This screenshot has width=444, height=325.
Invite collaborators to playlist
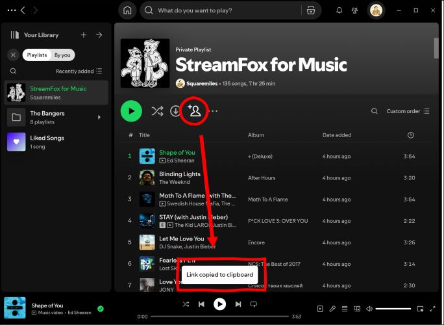[194, 110]
